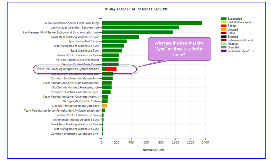Click the Team Foundation Server Data Maintanence bar
Viewport: 271px width, 160px height.
(x=107, y=83)
